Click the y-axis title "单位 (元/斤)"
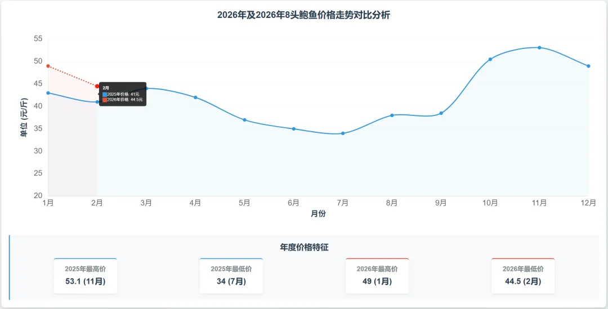Viewport: 608px width, 309px height. [24, 118]
